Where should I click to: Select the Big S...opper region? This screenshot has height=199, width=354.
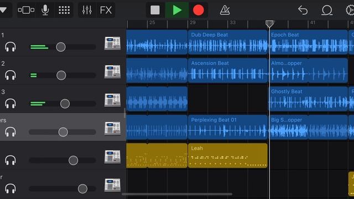point(308,127)
